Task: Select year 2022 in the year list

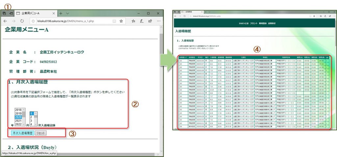Action: click(18, 124)
